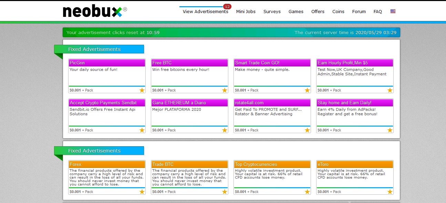Visit the Forum link

[x=359, y=11]
